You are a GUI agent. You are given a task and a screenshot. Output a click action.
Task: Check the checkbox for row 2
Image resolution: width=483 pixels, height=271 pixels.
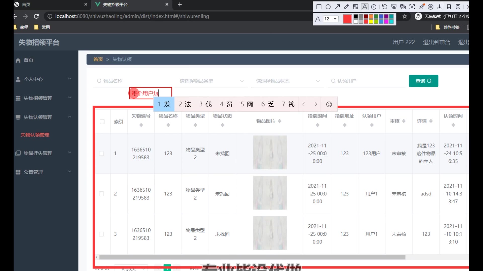[x=101, y=194]
